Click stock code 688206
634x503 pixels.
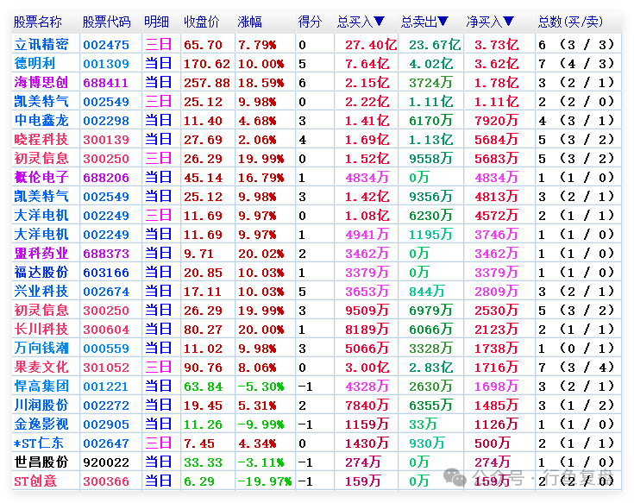[x=106, y=178]
